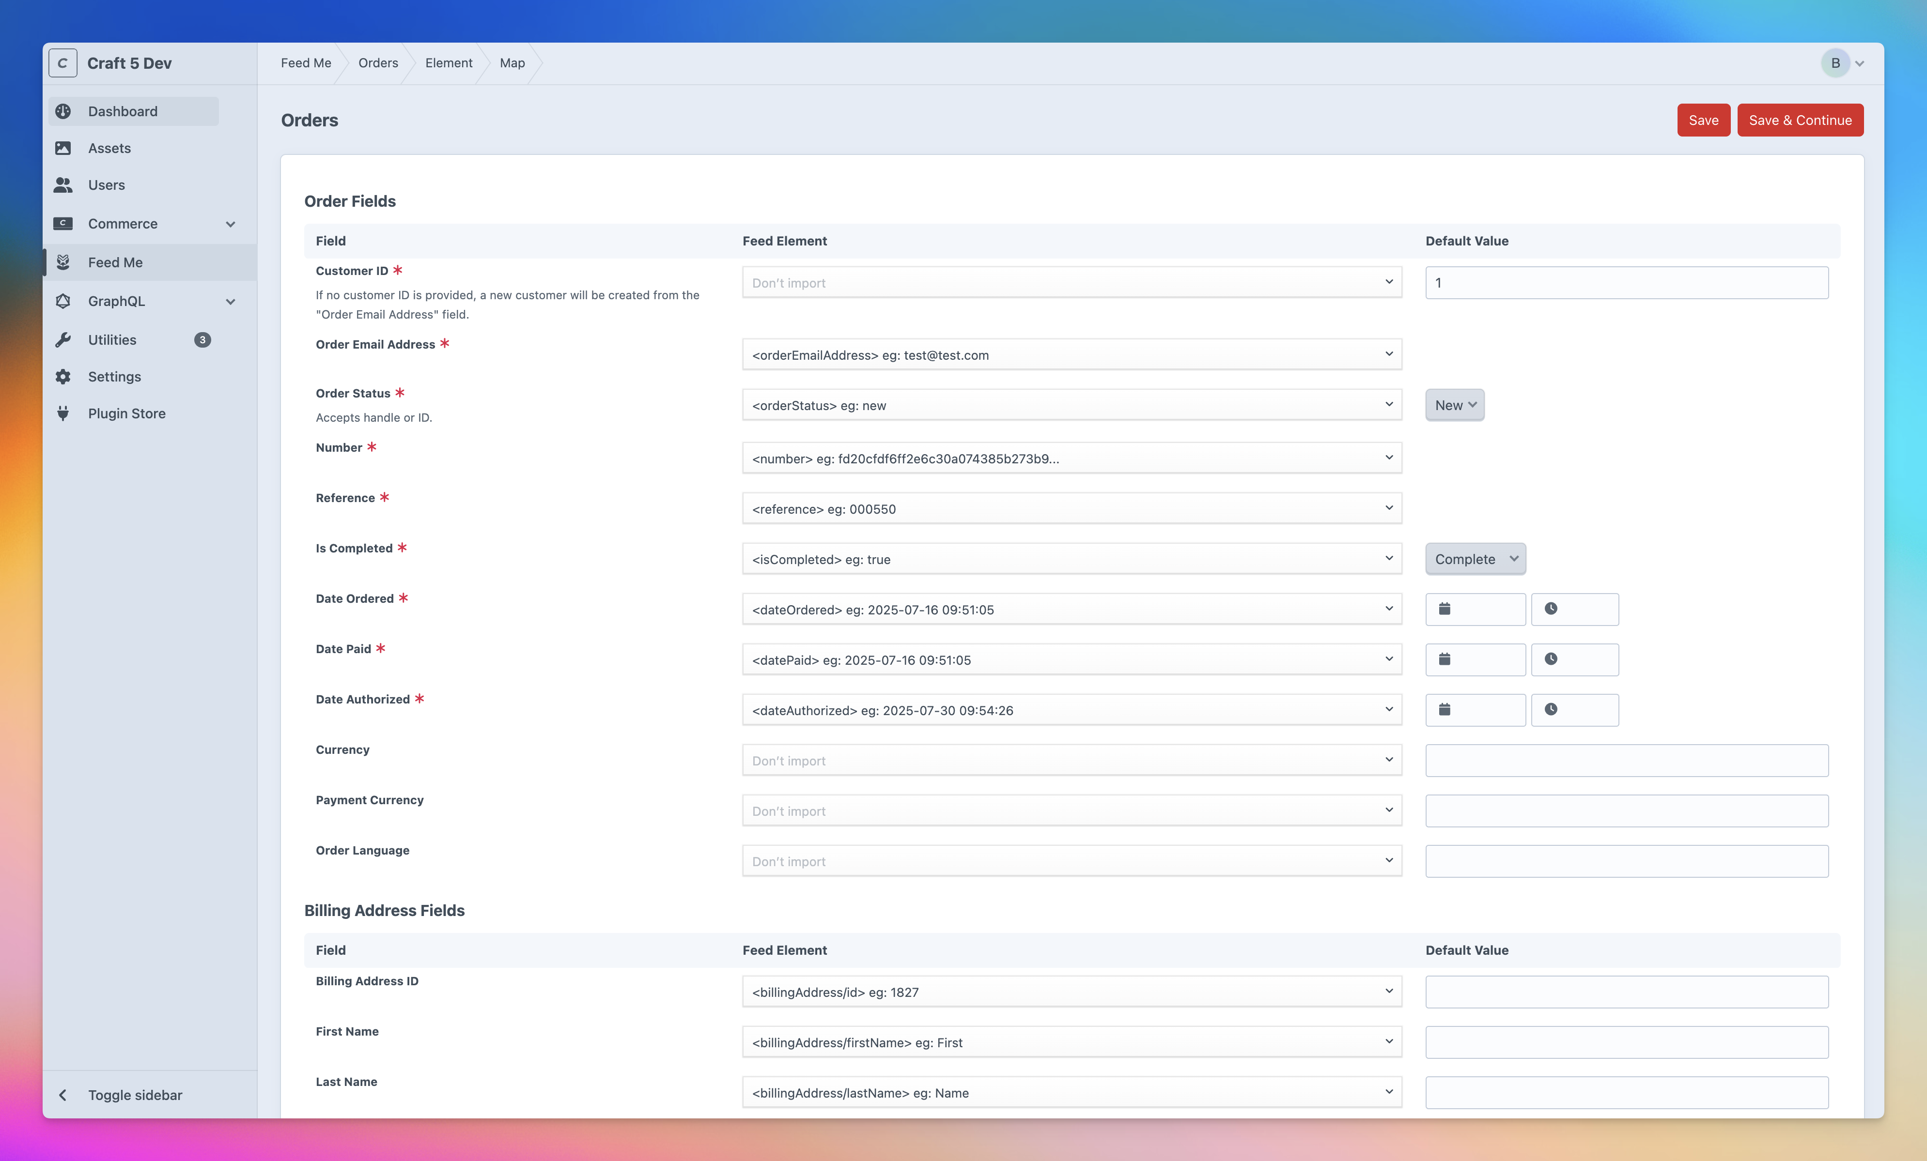Click the Utilities wrench icon
The height and width of the screenshot is (1161, 1927).
click(63, 339)
